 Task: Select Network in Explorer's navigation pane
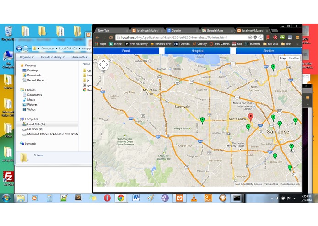click(x=28, y=144)
